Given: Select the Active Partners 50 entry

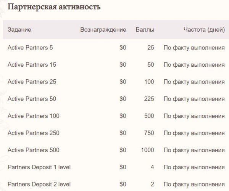Looking at the screenshot, I should pos(32,99).
